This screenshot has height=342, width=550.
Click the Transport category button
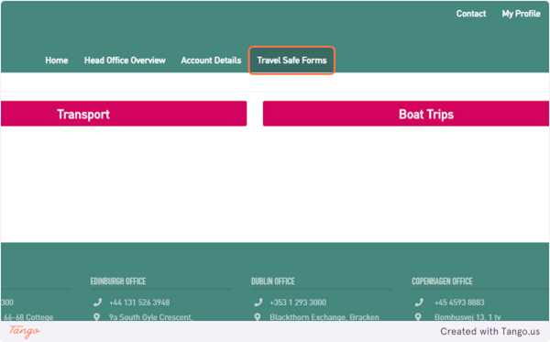(124, 114)
